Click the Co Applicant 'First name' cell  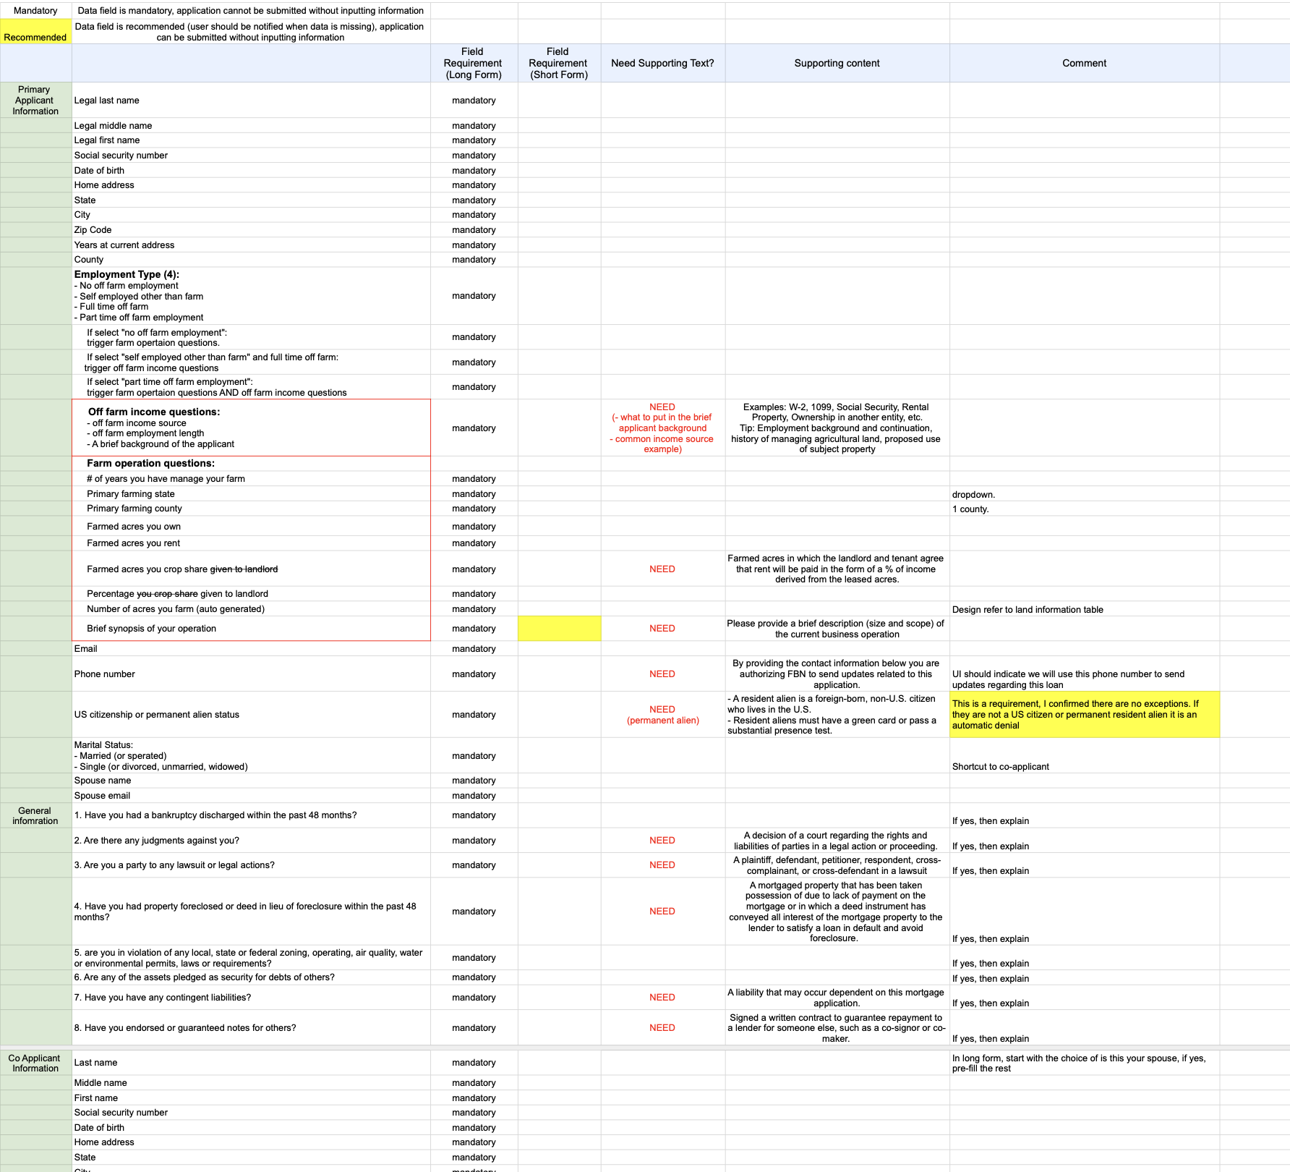click(x=251, y=1098)
